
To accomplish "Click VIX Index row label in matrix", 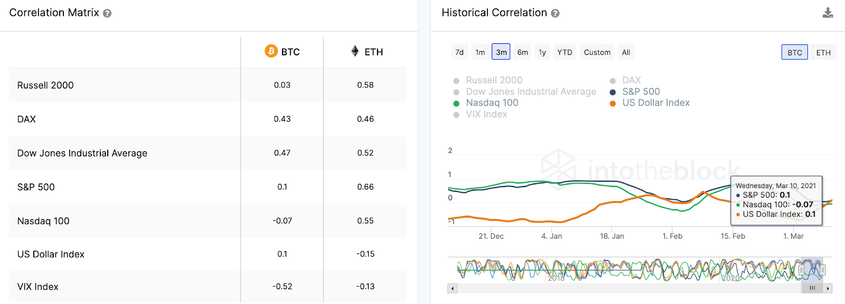I will tap(38, 287).
